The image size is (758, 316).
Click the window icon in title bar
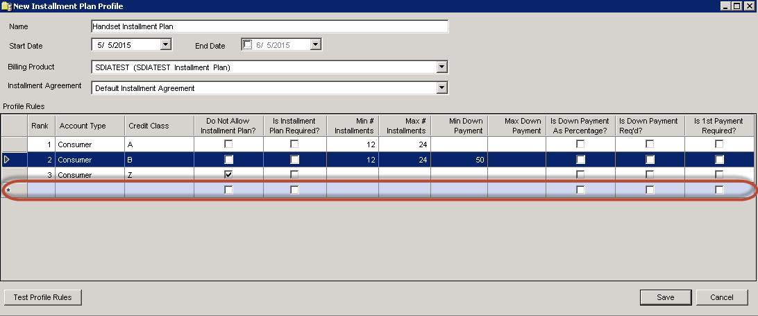(7, 6)
